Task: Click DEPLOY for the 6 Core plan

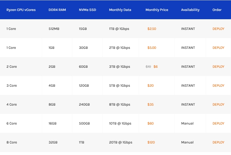Action: click(x=218, y=123)
